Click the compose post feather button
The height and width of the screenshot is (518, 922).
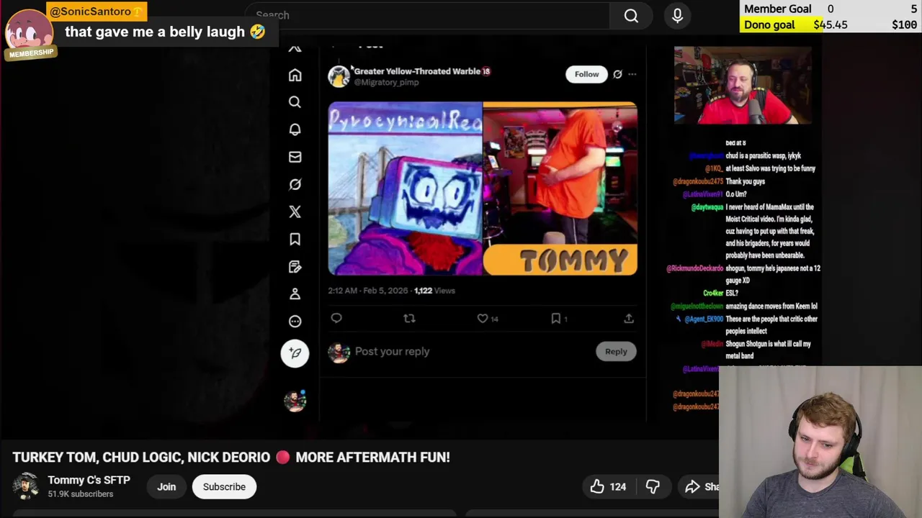[x=295, y=353]
